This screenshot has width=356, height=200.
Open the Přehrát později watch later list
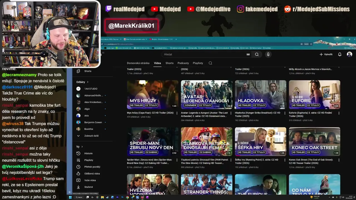[92, 167]
